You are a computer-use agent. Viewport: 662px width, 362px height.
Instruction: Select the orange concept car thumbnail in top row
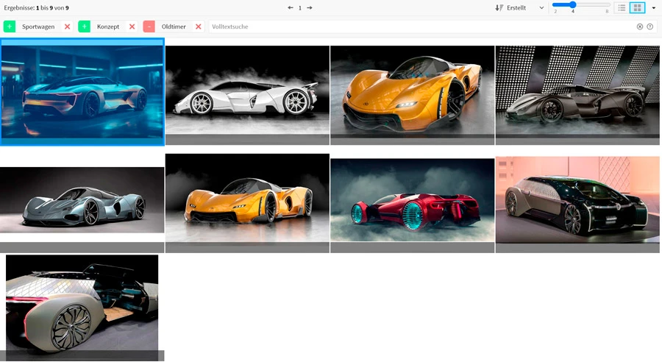[x=412, y=90]
